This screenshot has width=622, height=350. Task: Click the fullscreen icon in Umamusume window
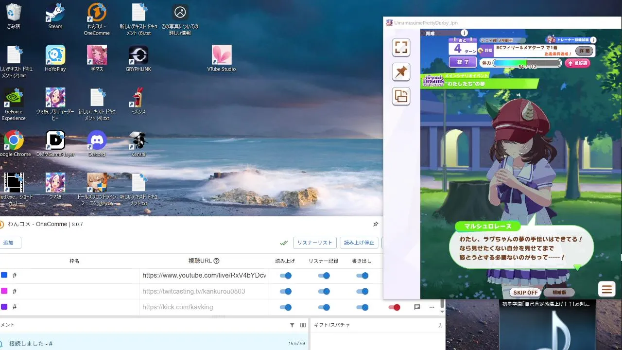coord(401,48)
